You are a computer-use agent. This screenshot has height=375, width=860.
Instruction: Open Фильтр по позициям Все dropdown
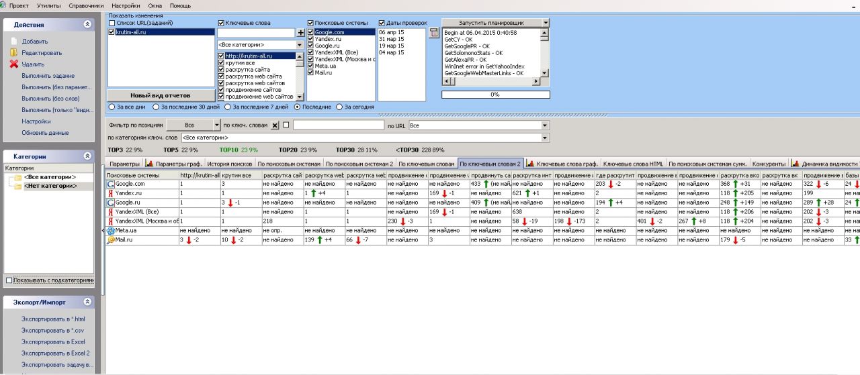point(216,125)
